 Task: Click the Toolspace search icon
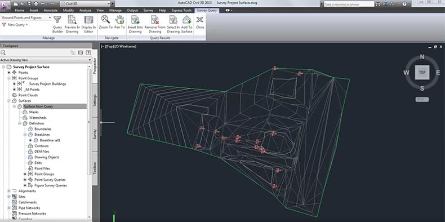[x=3, y=52]
